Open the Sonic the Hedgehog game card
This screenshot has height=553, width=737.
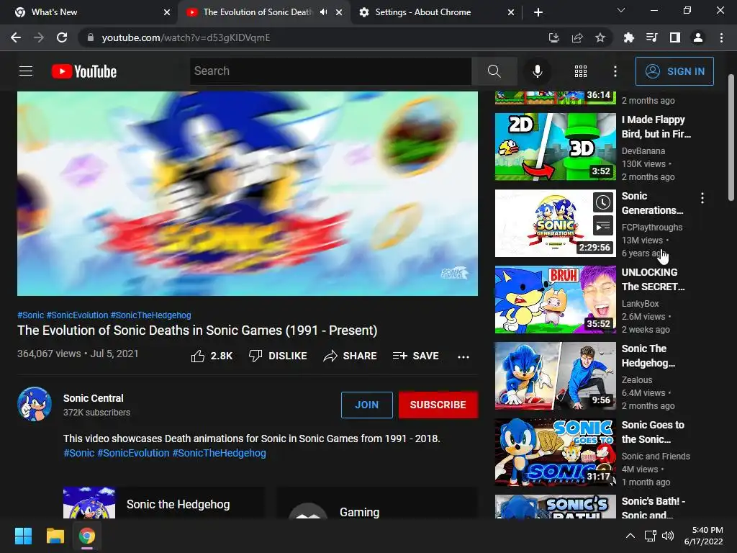pos(163,503)
